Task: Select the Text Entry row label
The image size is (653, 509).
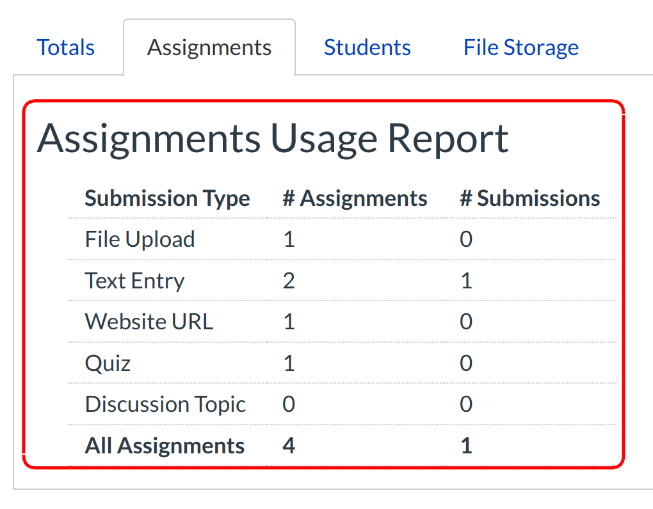Action: tap(134, 281)
